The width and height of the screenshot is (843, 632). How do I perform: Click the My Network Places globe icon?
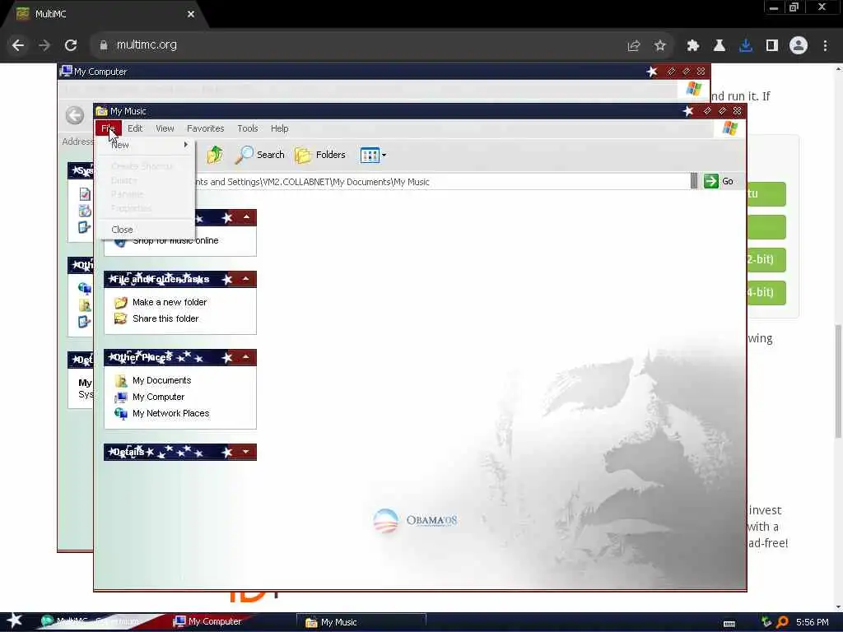pyautogui.click(x=121, y=414)
